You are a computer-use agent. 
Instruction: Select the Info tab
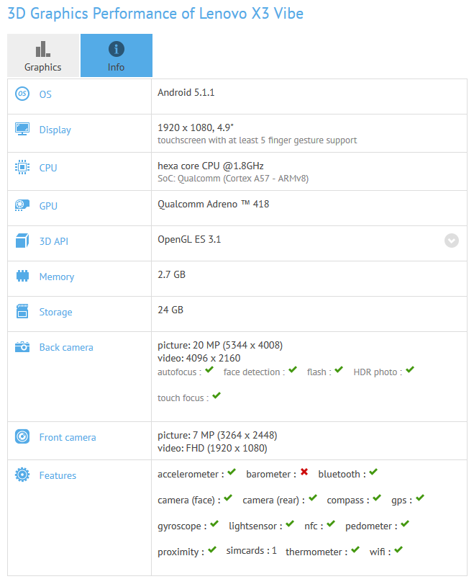[x=117, y=55]
